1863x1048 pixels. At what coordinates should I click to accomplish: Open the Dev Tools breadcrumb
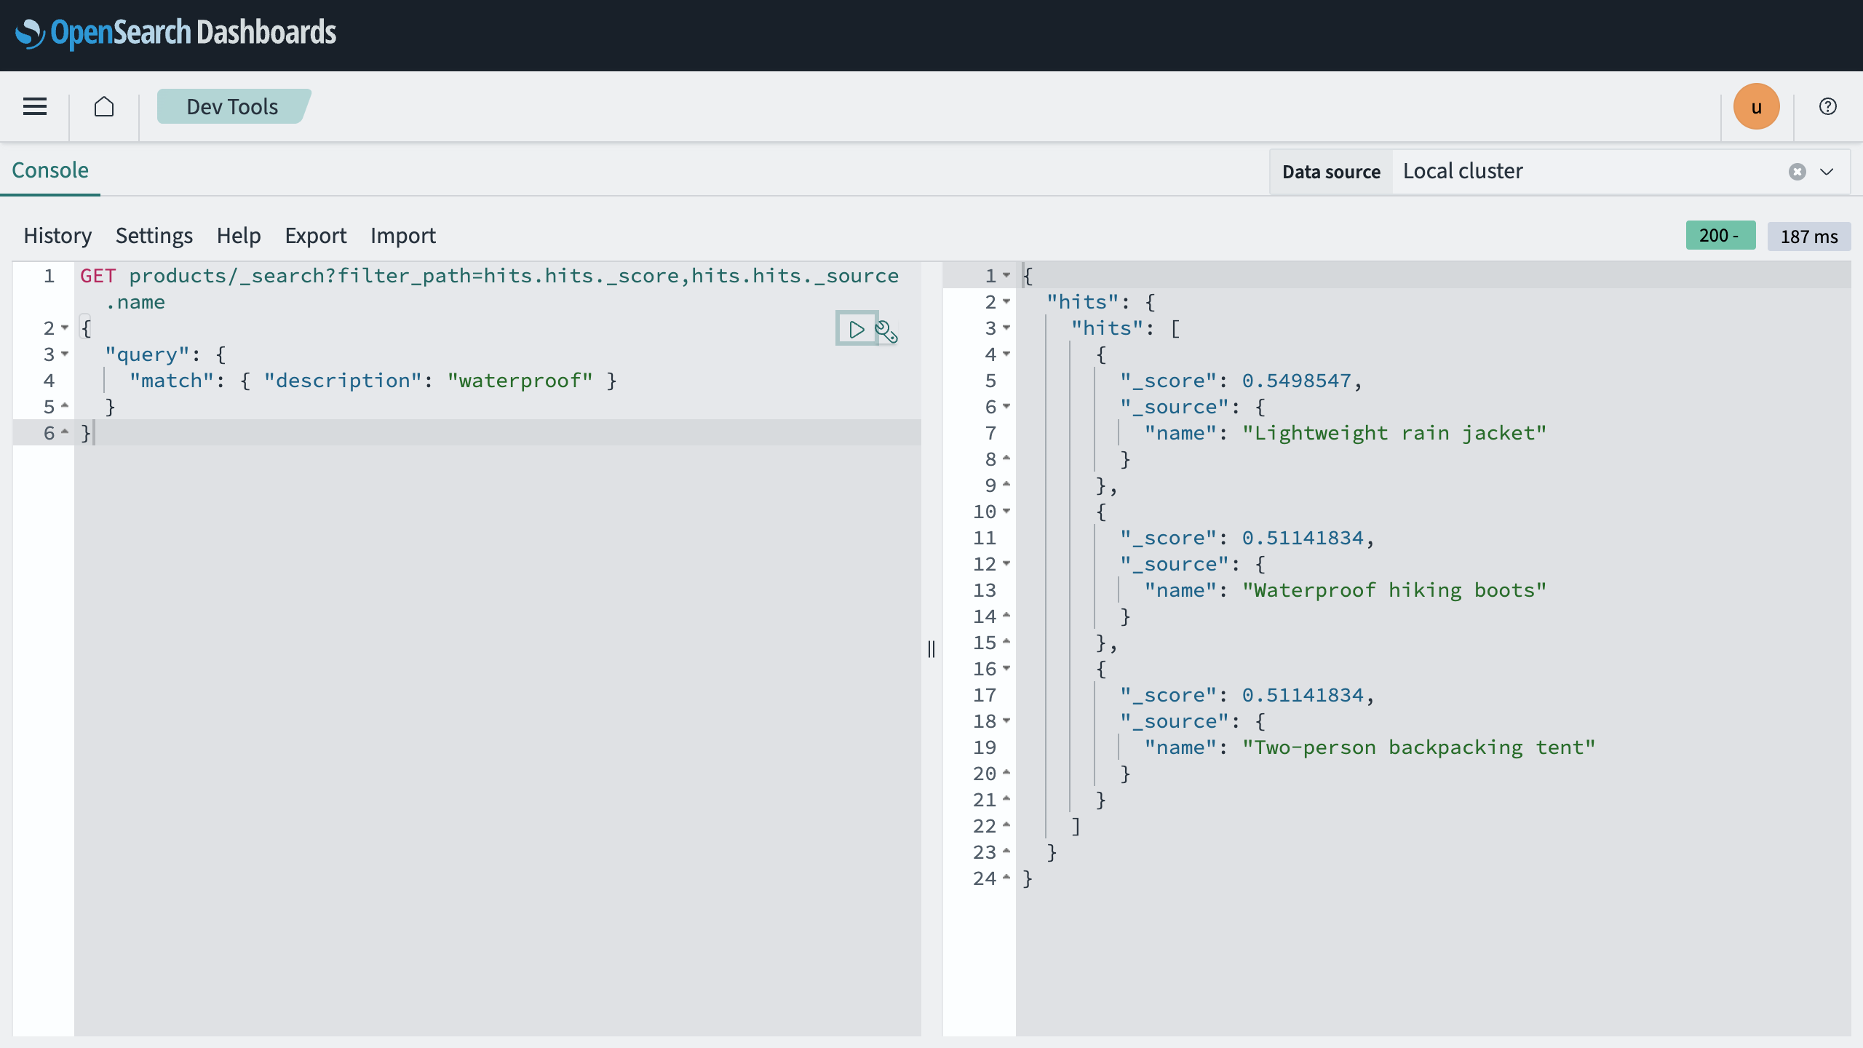click(x=233, y=106)
